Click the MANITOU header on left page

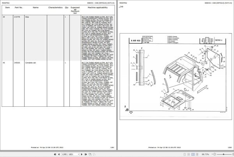[x=6, y=3]
